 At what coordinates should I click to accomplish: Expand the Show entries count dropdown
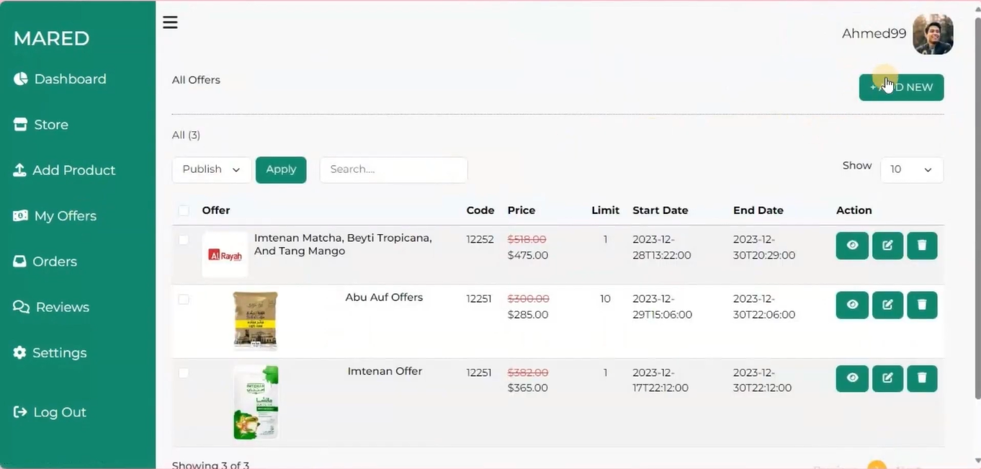[911, 169]
